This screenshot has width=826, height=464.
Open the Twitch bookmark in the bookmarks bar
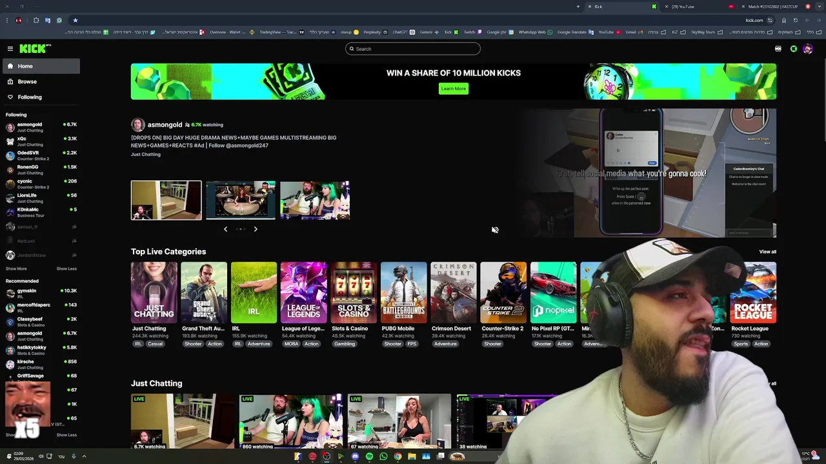tap(471, 32)
